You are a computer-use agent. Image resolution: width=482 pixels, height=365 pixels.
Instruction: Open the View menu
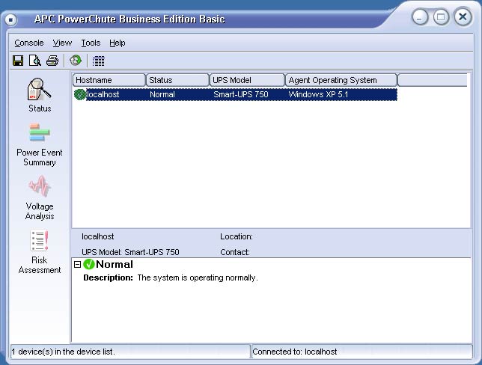coord(62,43)
